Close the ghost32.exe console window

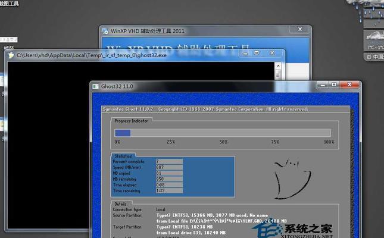tap(272, 53)
